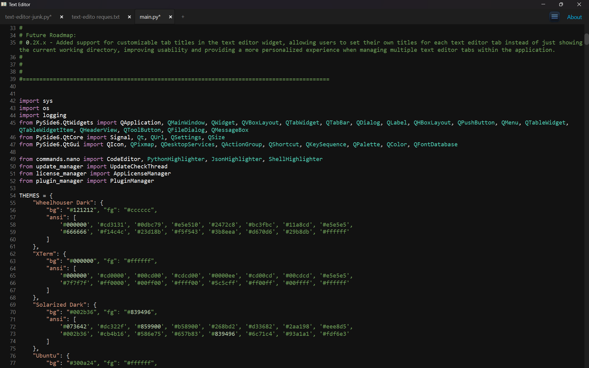
Task: Close the text-edito reques.txt tab
Action: (x=129, y=17)
